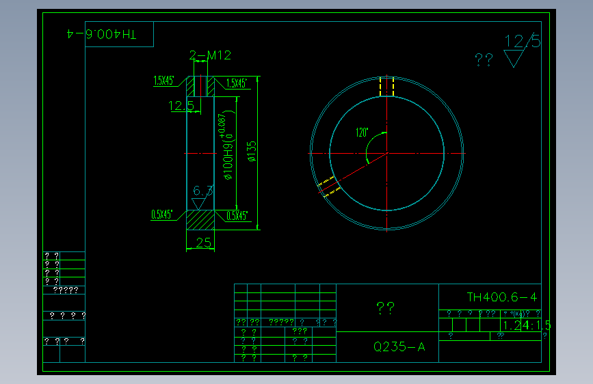This screenshot has width=593, height=384.
Task: Select the 6.3 surface roughness symbol
Action: [x=202, y=197]
